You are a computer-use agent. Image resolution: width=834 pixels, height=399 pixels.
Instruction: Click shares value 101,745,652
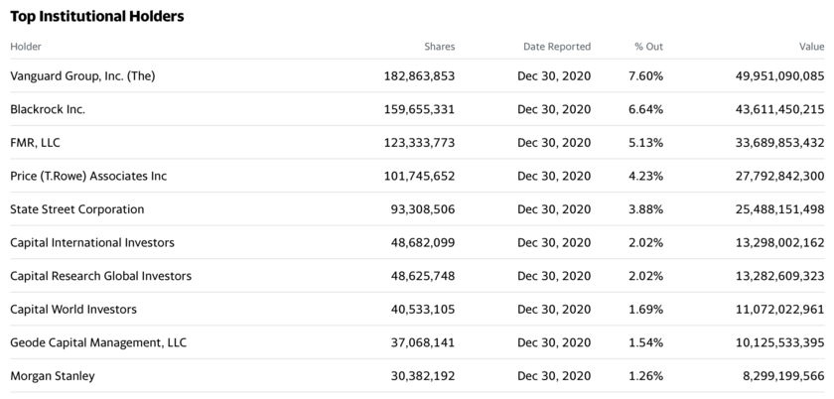[x=419, y=176]
